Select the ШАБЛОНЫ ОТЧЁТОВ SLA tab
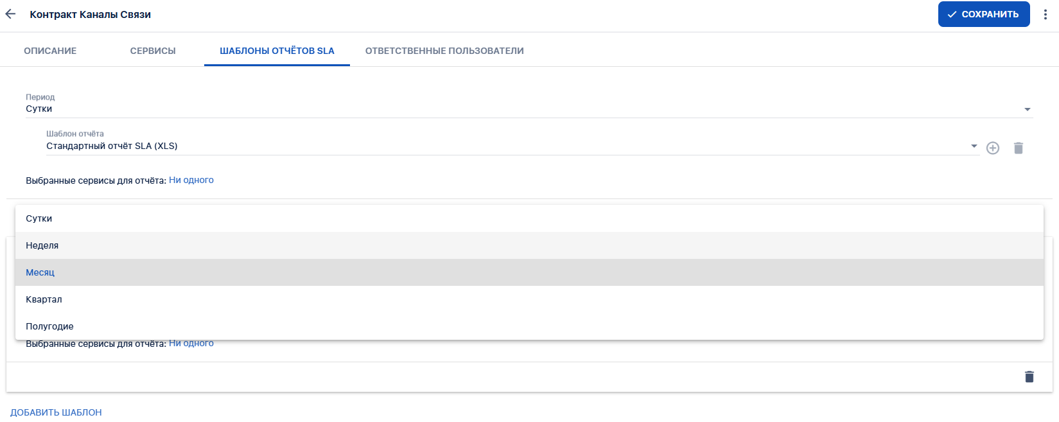 tap(277, 51)
